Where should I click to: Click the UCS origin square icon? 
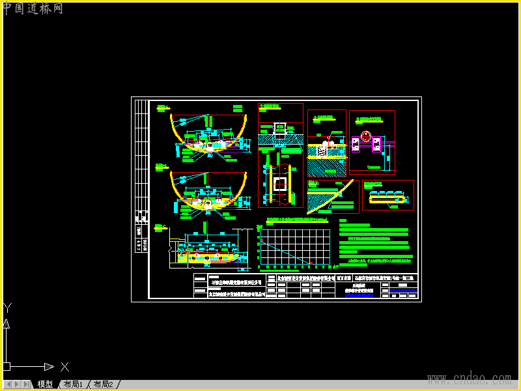pyautogui.click(x=7, y=367)
